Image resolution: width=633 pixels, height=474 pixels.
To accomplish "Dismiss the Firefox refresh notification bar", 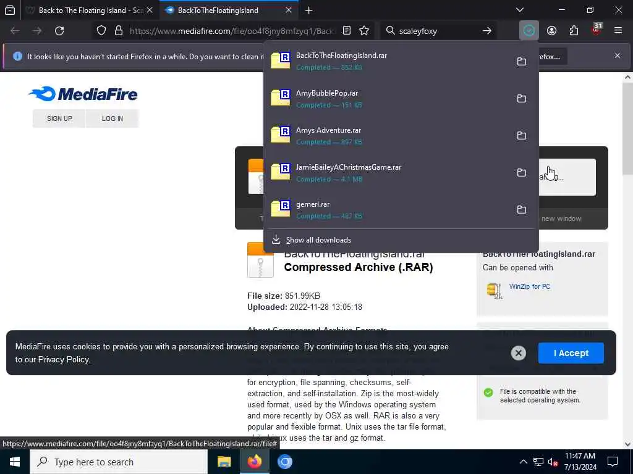I will coord(618,56).
